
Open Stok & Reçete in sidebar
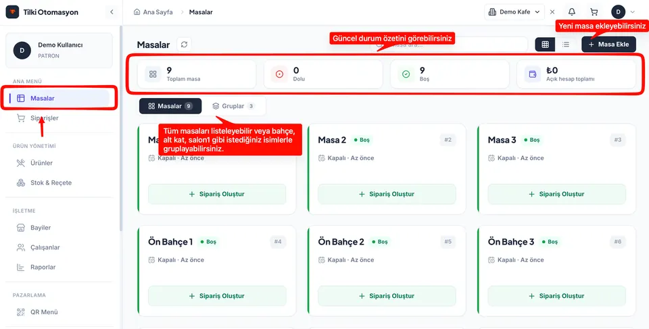pyautogui.click(x=51, y=182)
